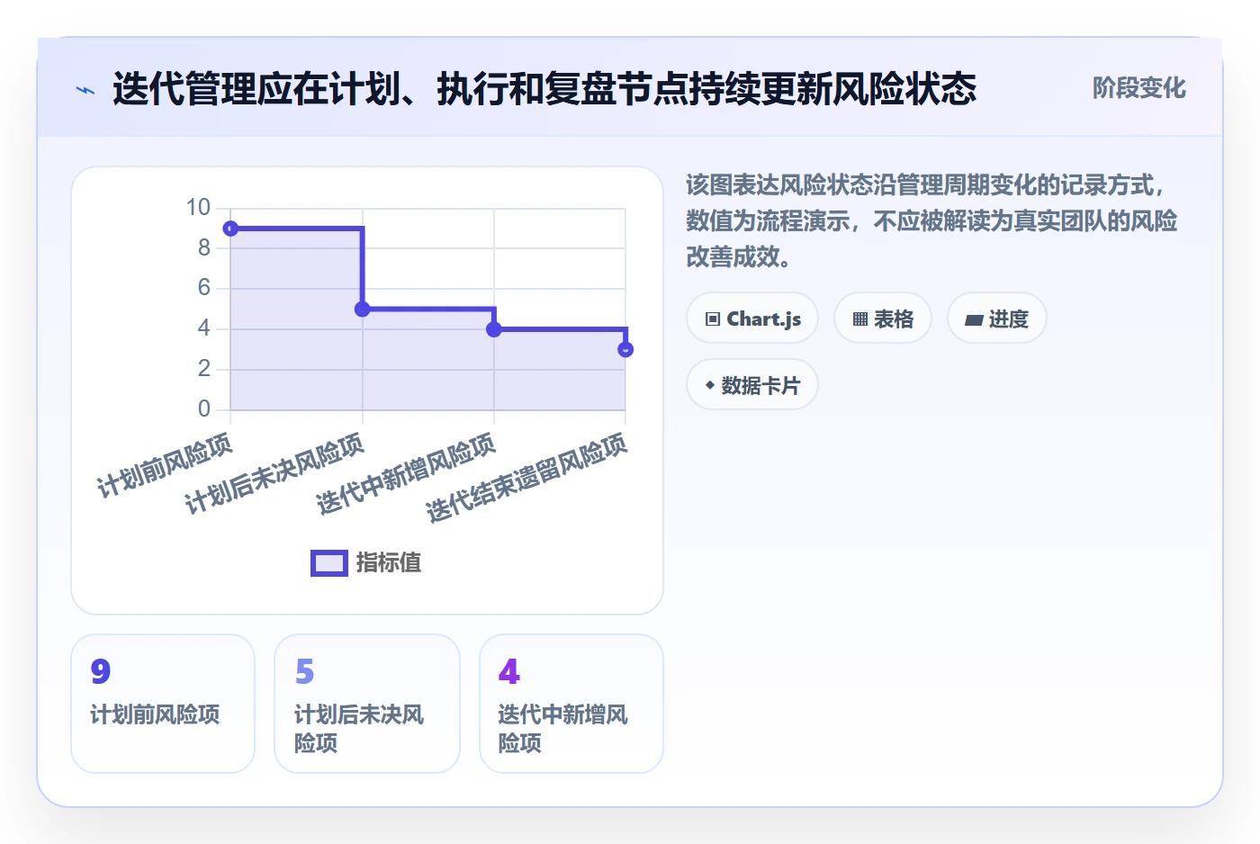Click the number 5 on the second card
Screen dimensions: 1260x844
(305, 671)
